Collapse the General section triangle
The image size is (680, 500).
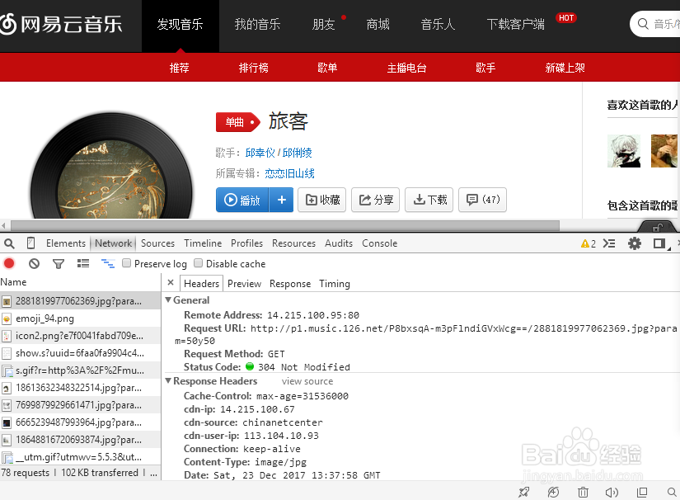(168, 300)
